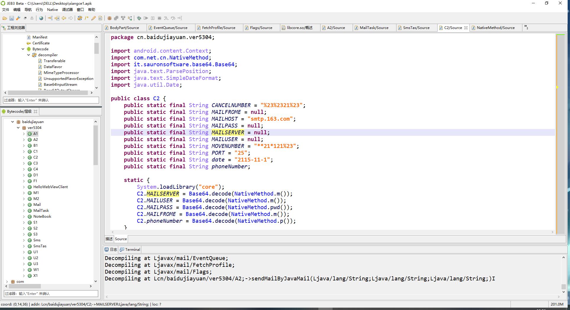This screenshot has width=570, height=310.
Task: Click the globe toolbar icon
Action: tap(41, 18)
